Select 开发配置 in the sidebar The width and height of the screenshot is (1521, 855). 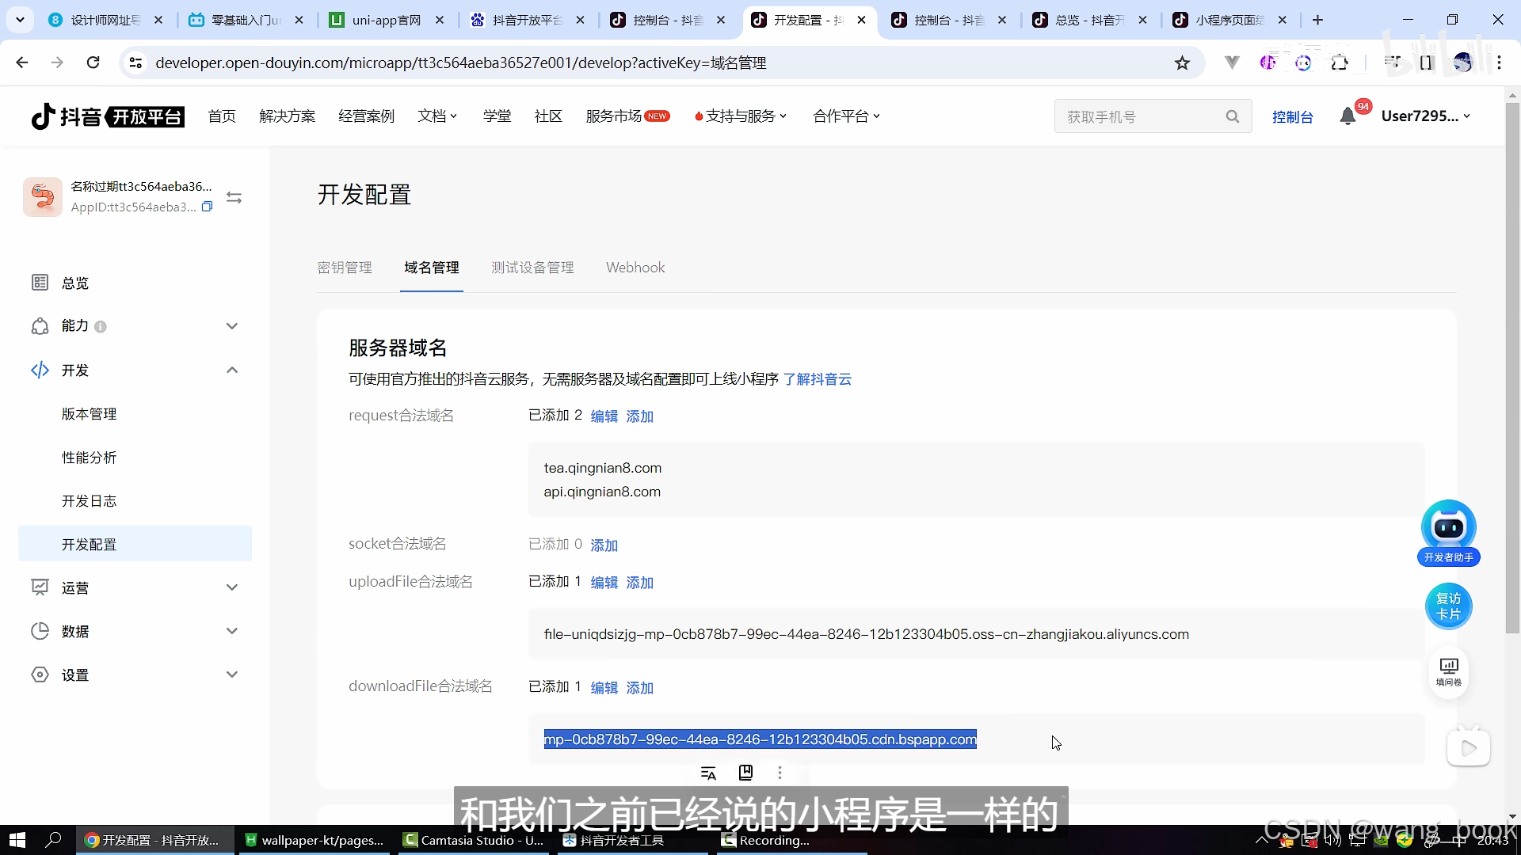pos(135,544)
